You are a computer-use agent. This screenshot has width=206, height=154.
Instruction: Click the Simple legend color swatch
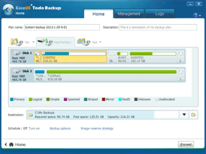[x=48, y=99]
